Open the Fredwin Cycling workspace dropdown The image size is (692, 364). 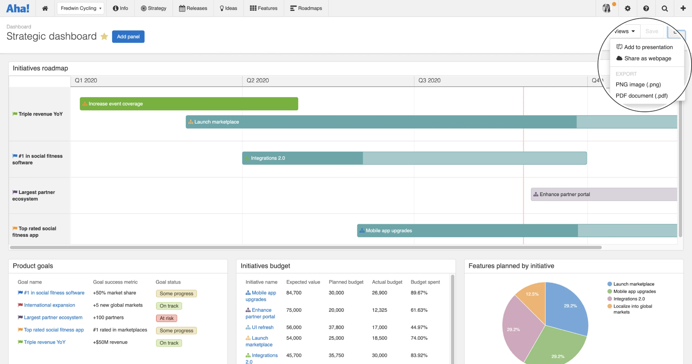81,8
